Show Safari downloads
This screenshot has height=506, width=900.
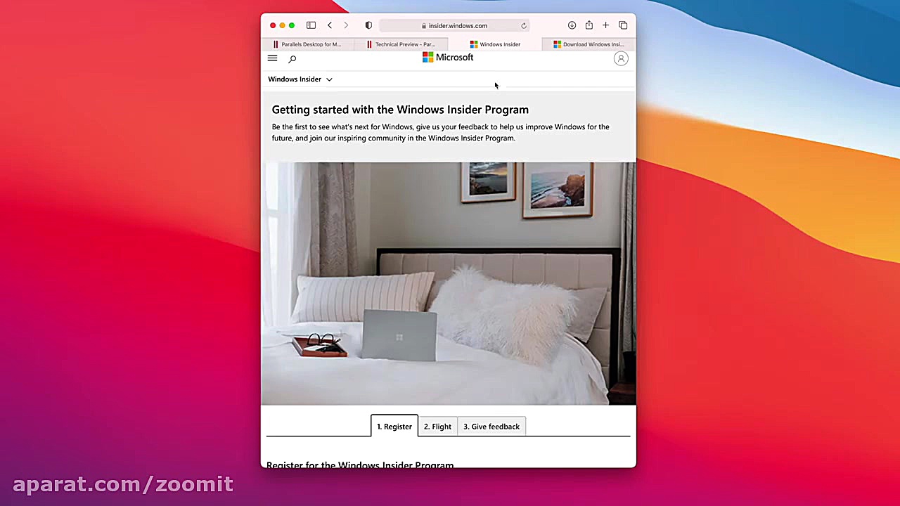572,25
